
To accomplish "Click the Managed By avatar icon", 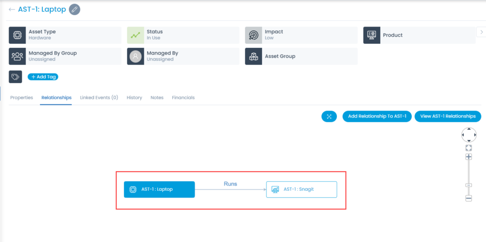I will click(135, 56).
